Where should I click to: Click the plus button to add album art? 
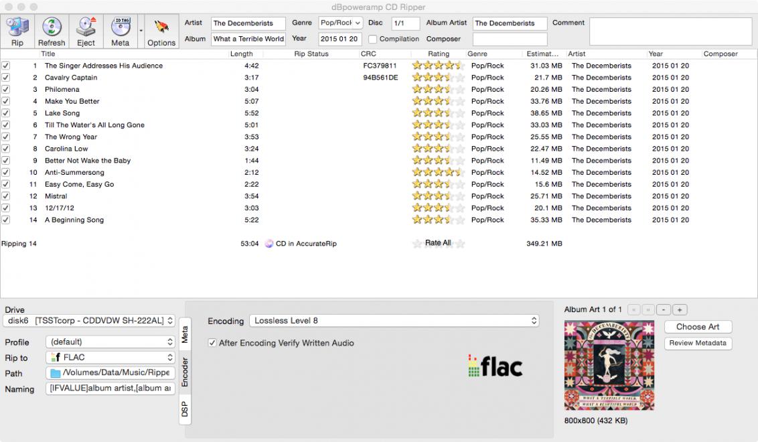click(x=679, y=310)
